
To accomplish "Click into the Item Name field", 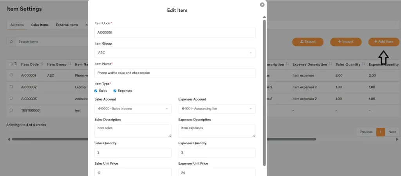I will click(175, 73).
